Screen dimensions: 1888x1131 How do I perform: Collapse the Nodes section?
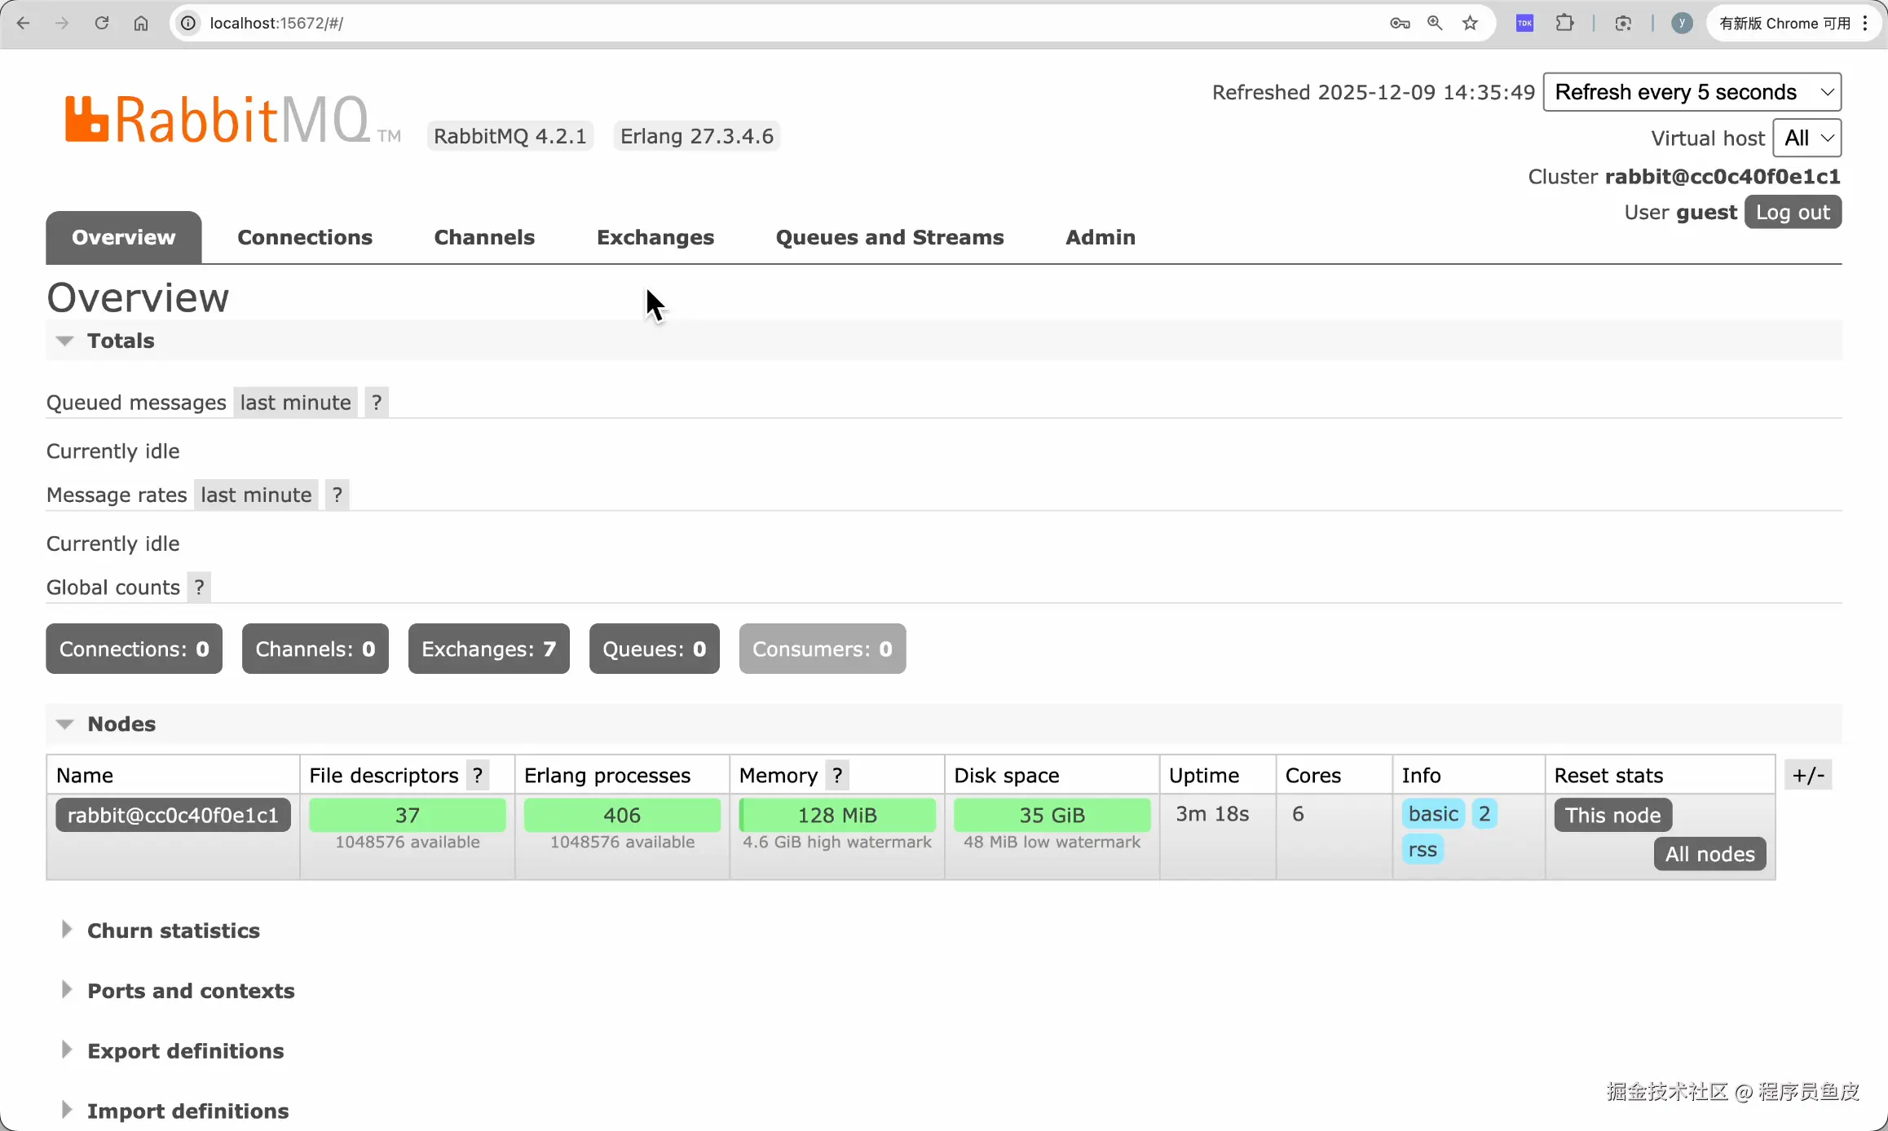pos(121,724)
